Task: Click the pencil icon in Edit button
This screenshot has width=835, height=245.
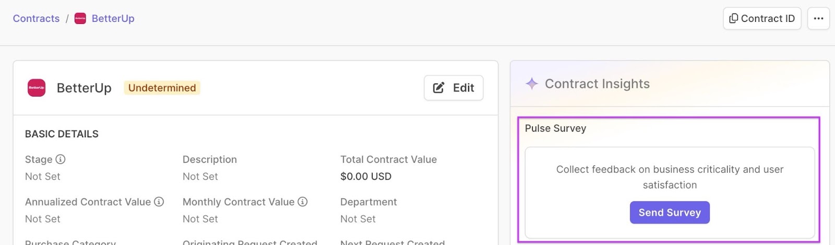Action: [439, 88]
